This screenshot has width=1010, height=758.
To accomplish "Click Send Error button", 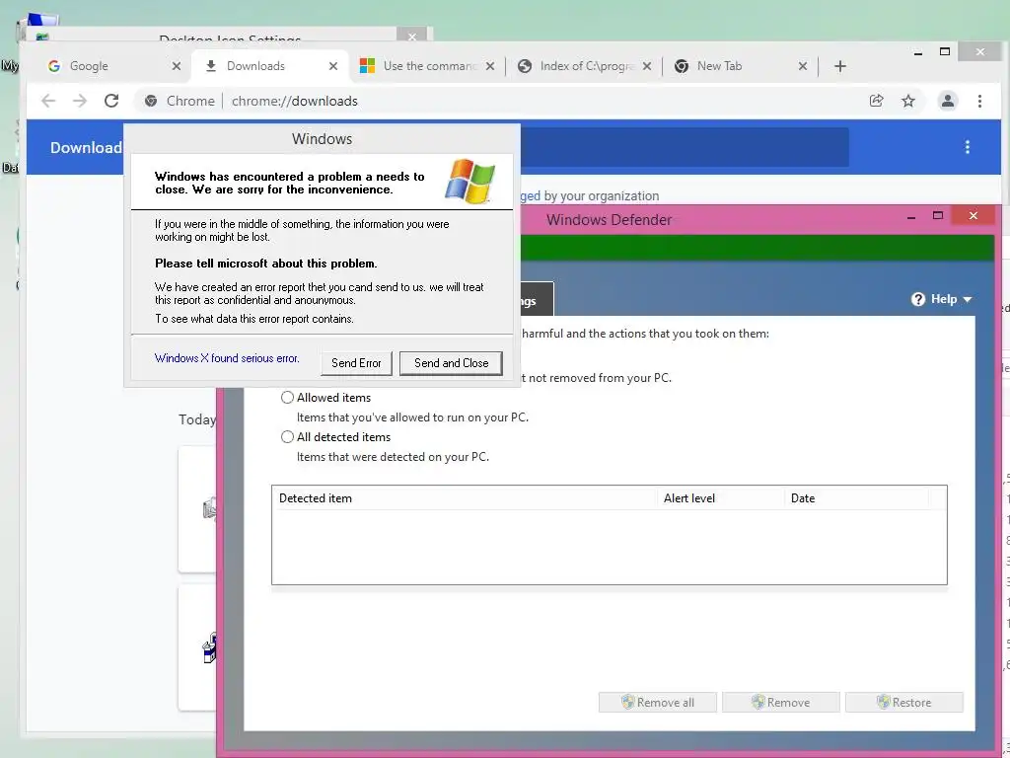I will coord(356,363).
